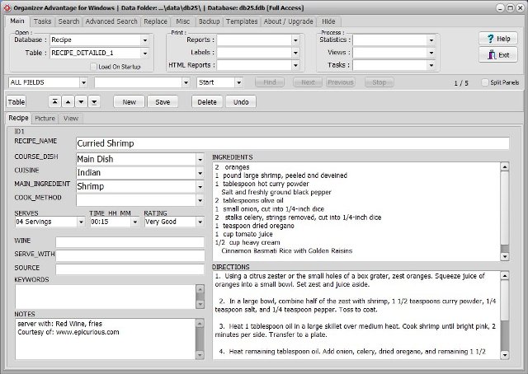Open the Views dropdown
The height and width of the screenshot is (374, 528).
pyautogui.click(x=431, y=53)
